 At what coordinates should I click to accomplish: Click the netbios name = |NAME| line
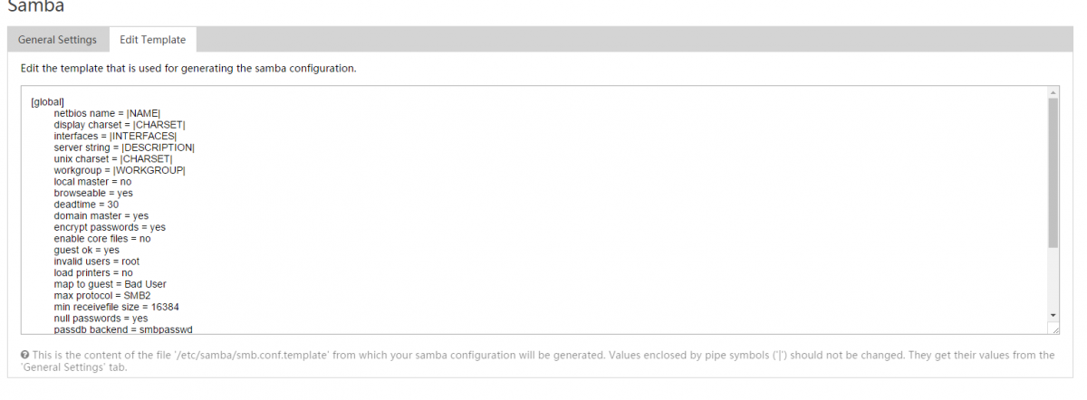(x=107, y=113)
